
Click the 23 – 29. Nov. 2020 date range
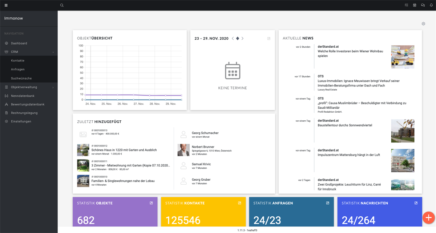(x=211, y=38)
